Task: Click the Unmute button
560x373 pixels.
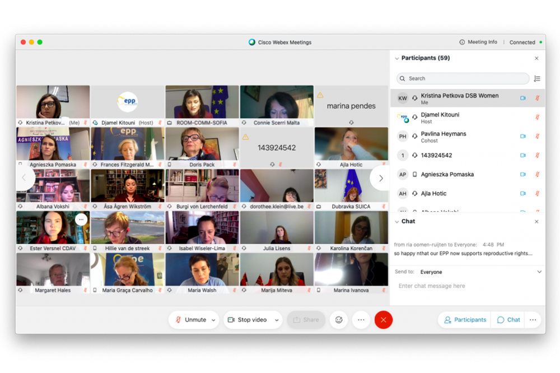Action: pyautogui.click(x=191, y=320)
